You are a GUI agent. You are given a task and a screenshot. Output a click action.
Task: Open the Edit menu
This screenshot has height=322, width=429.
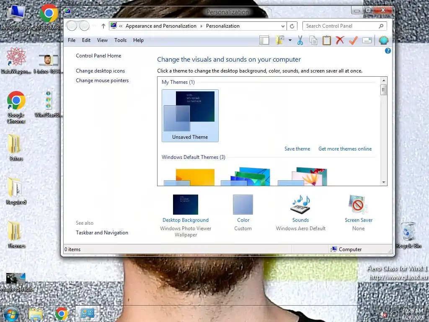pyautogui.click(x=86, y=40)
